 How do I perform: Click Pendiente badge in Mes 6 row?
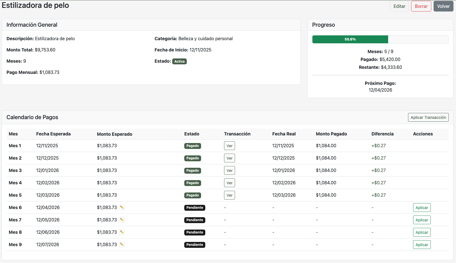195,208
